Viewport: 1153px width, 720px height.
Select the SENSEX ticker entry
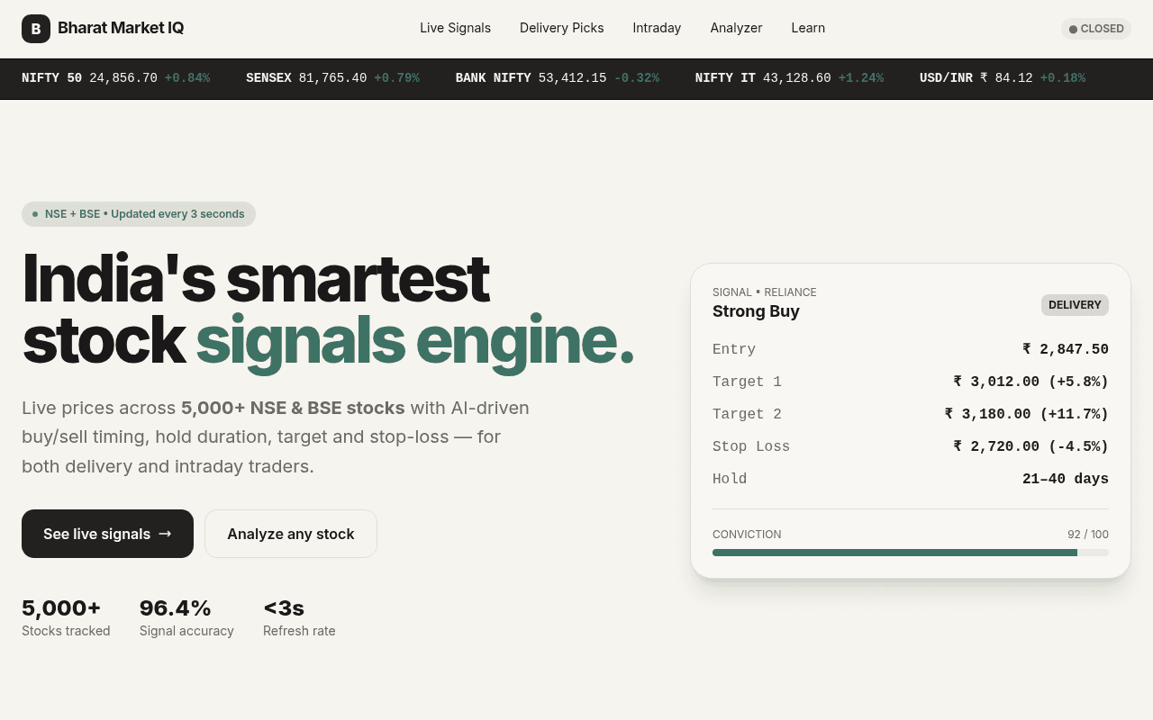tap(332, 78)
